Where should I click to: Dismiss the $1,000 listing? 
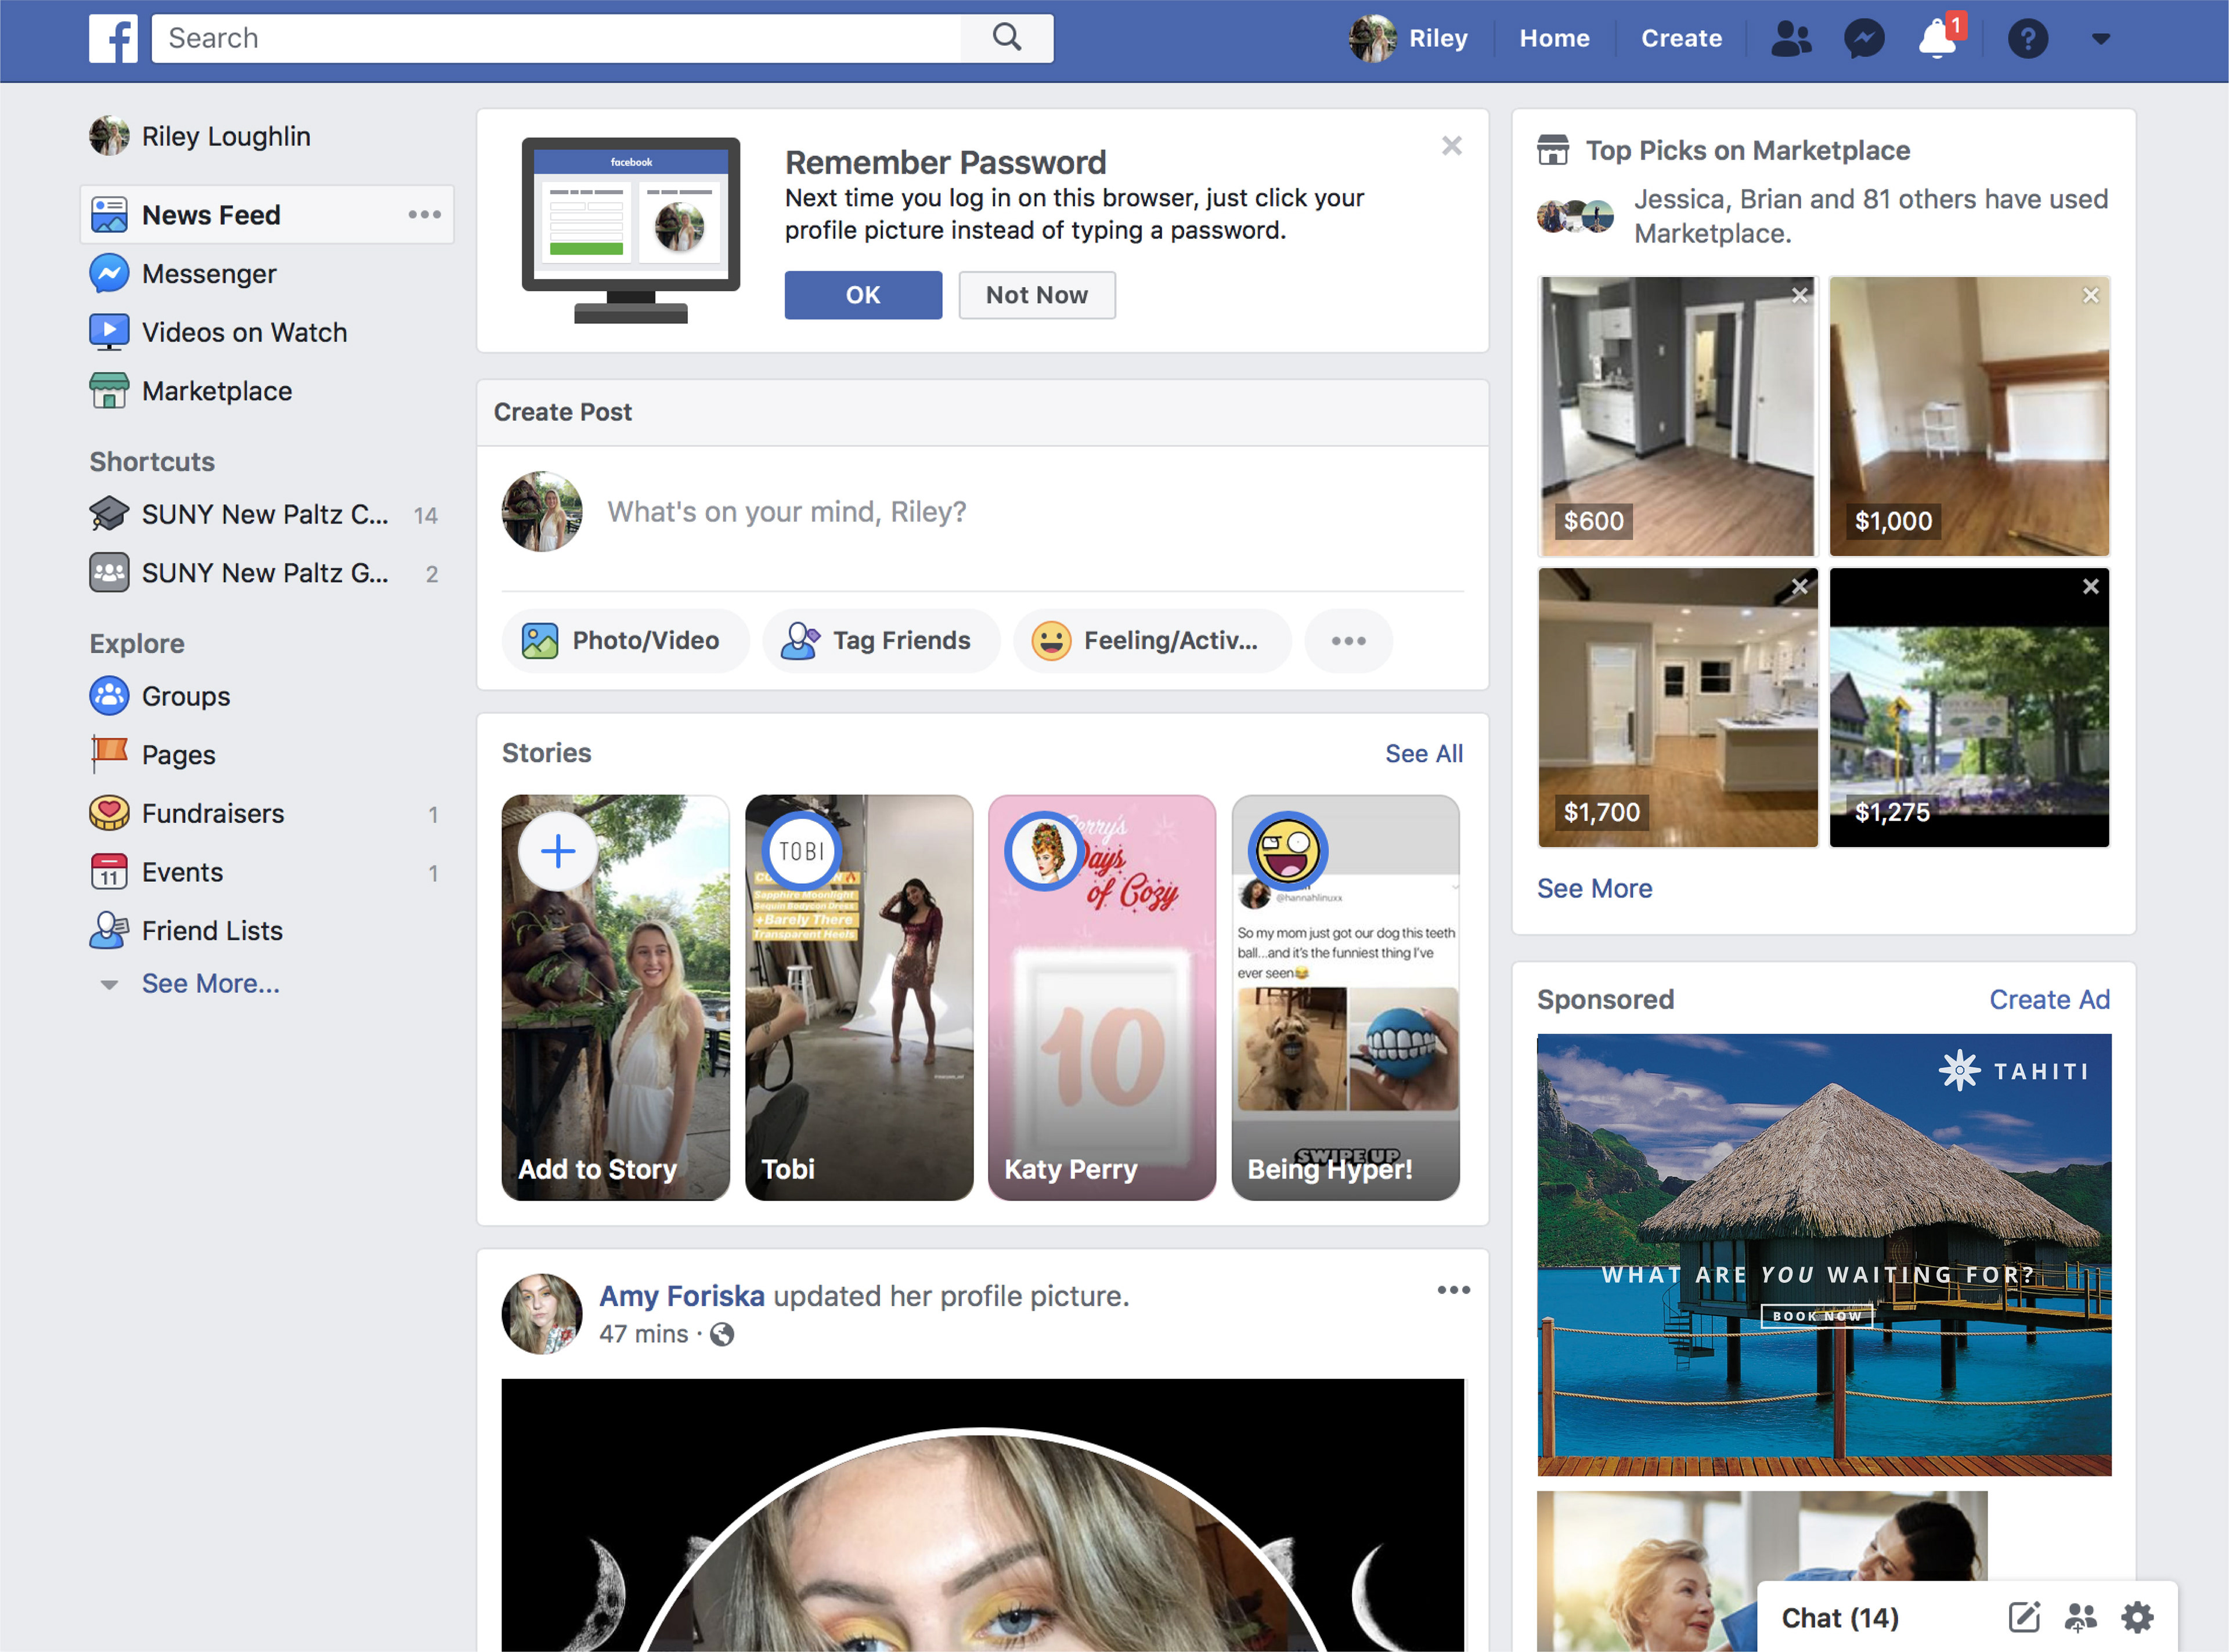tap(2091, 295)
